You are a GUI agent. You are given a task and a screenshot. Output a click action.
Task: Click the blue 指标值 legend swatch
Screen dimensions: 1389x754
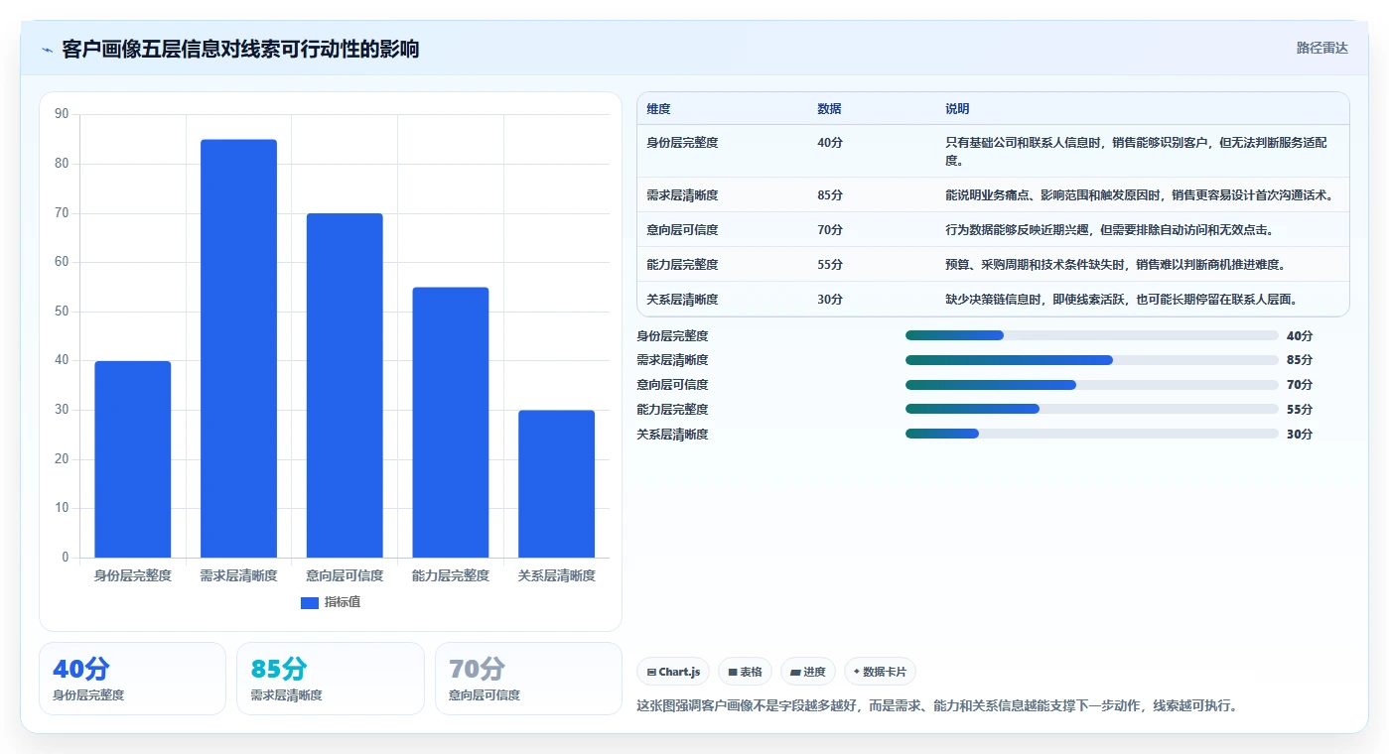(x=310, y=602)
